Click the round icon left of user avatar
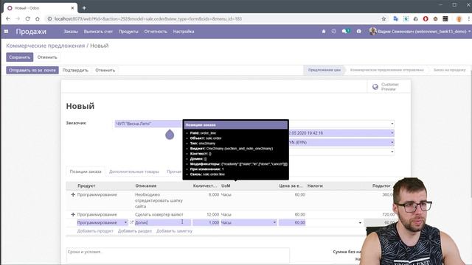Screen dimensions: 472x265 coord(359,31)
